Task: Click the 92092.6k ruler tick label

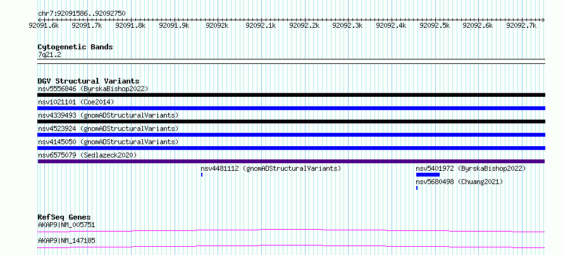Action: [x=478, y=25]
